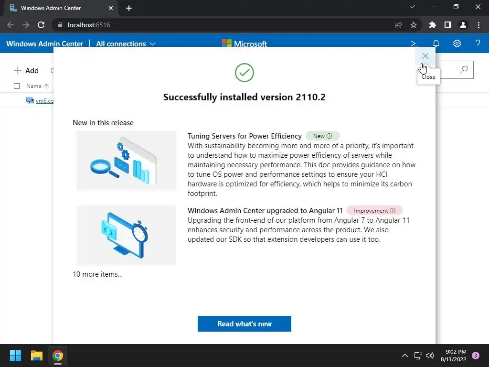Image resolution: width=489 pixels, height=367 pixels.
Task: Click the search magnifier icon
Action: point(463,70)
